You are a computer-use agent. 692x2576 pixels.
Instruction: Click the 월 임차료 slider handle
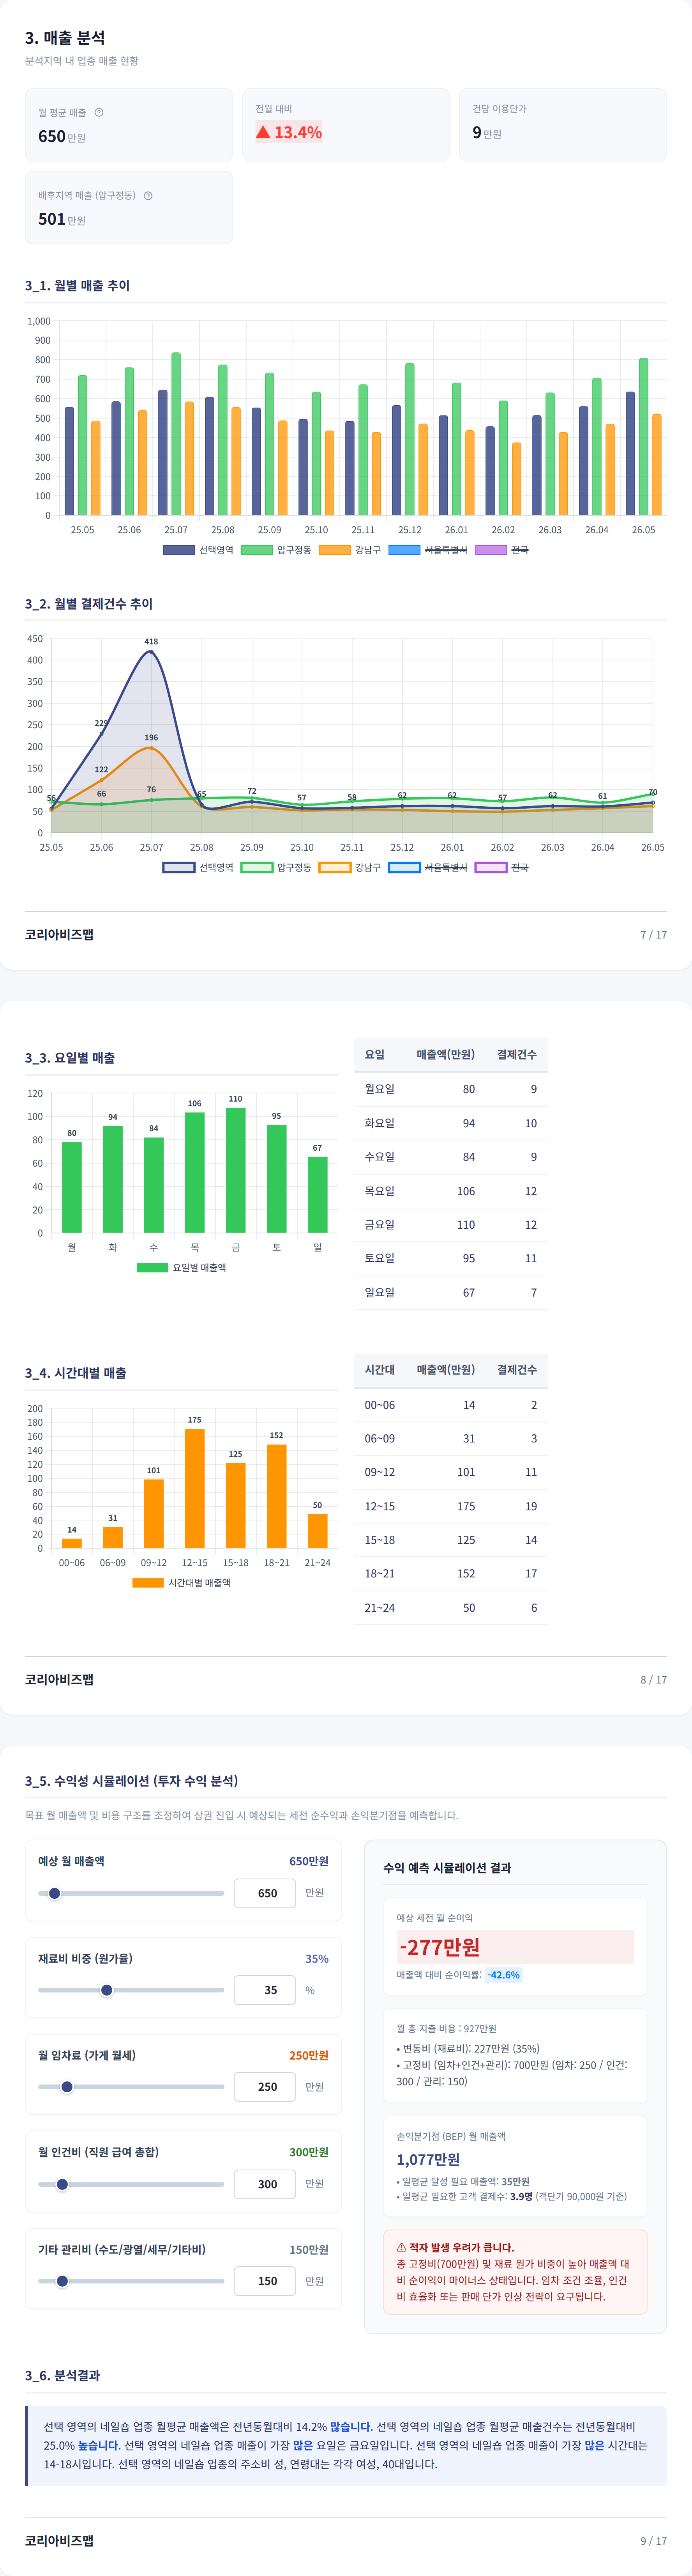coord(67,2087)
